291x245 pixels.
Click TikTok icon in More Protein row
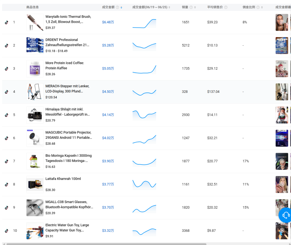point(6,69)
